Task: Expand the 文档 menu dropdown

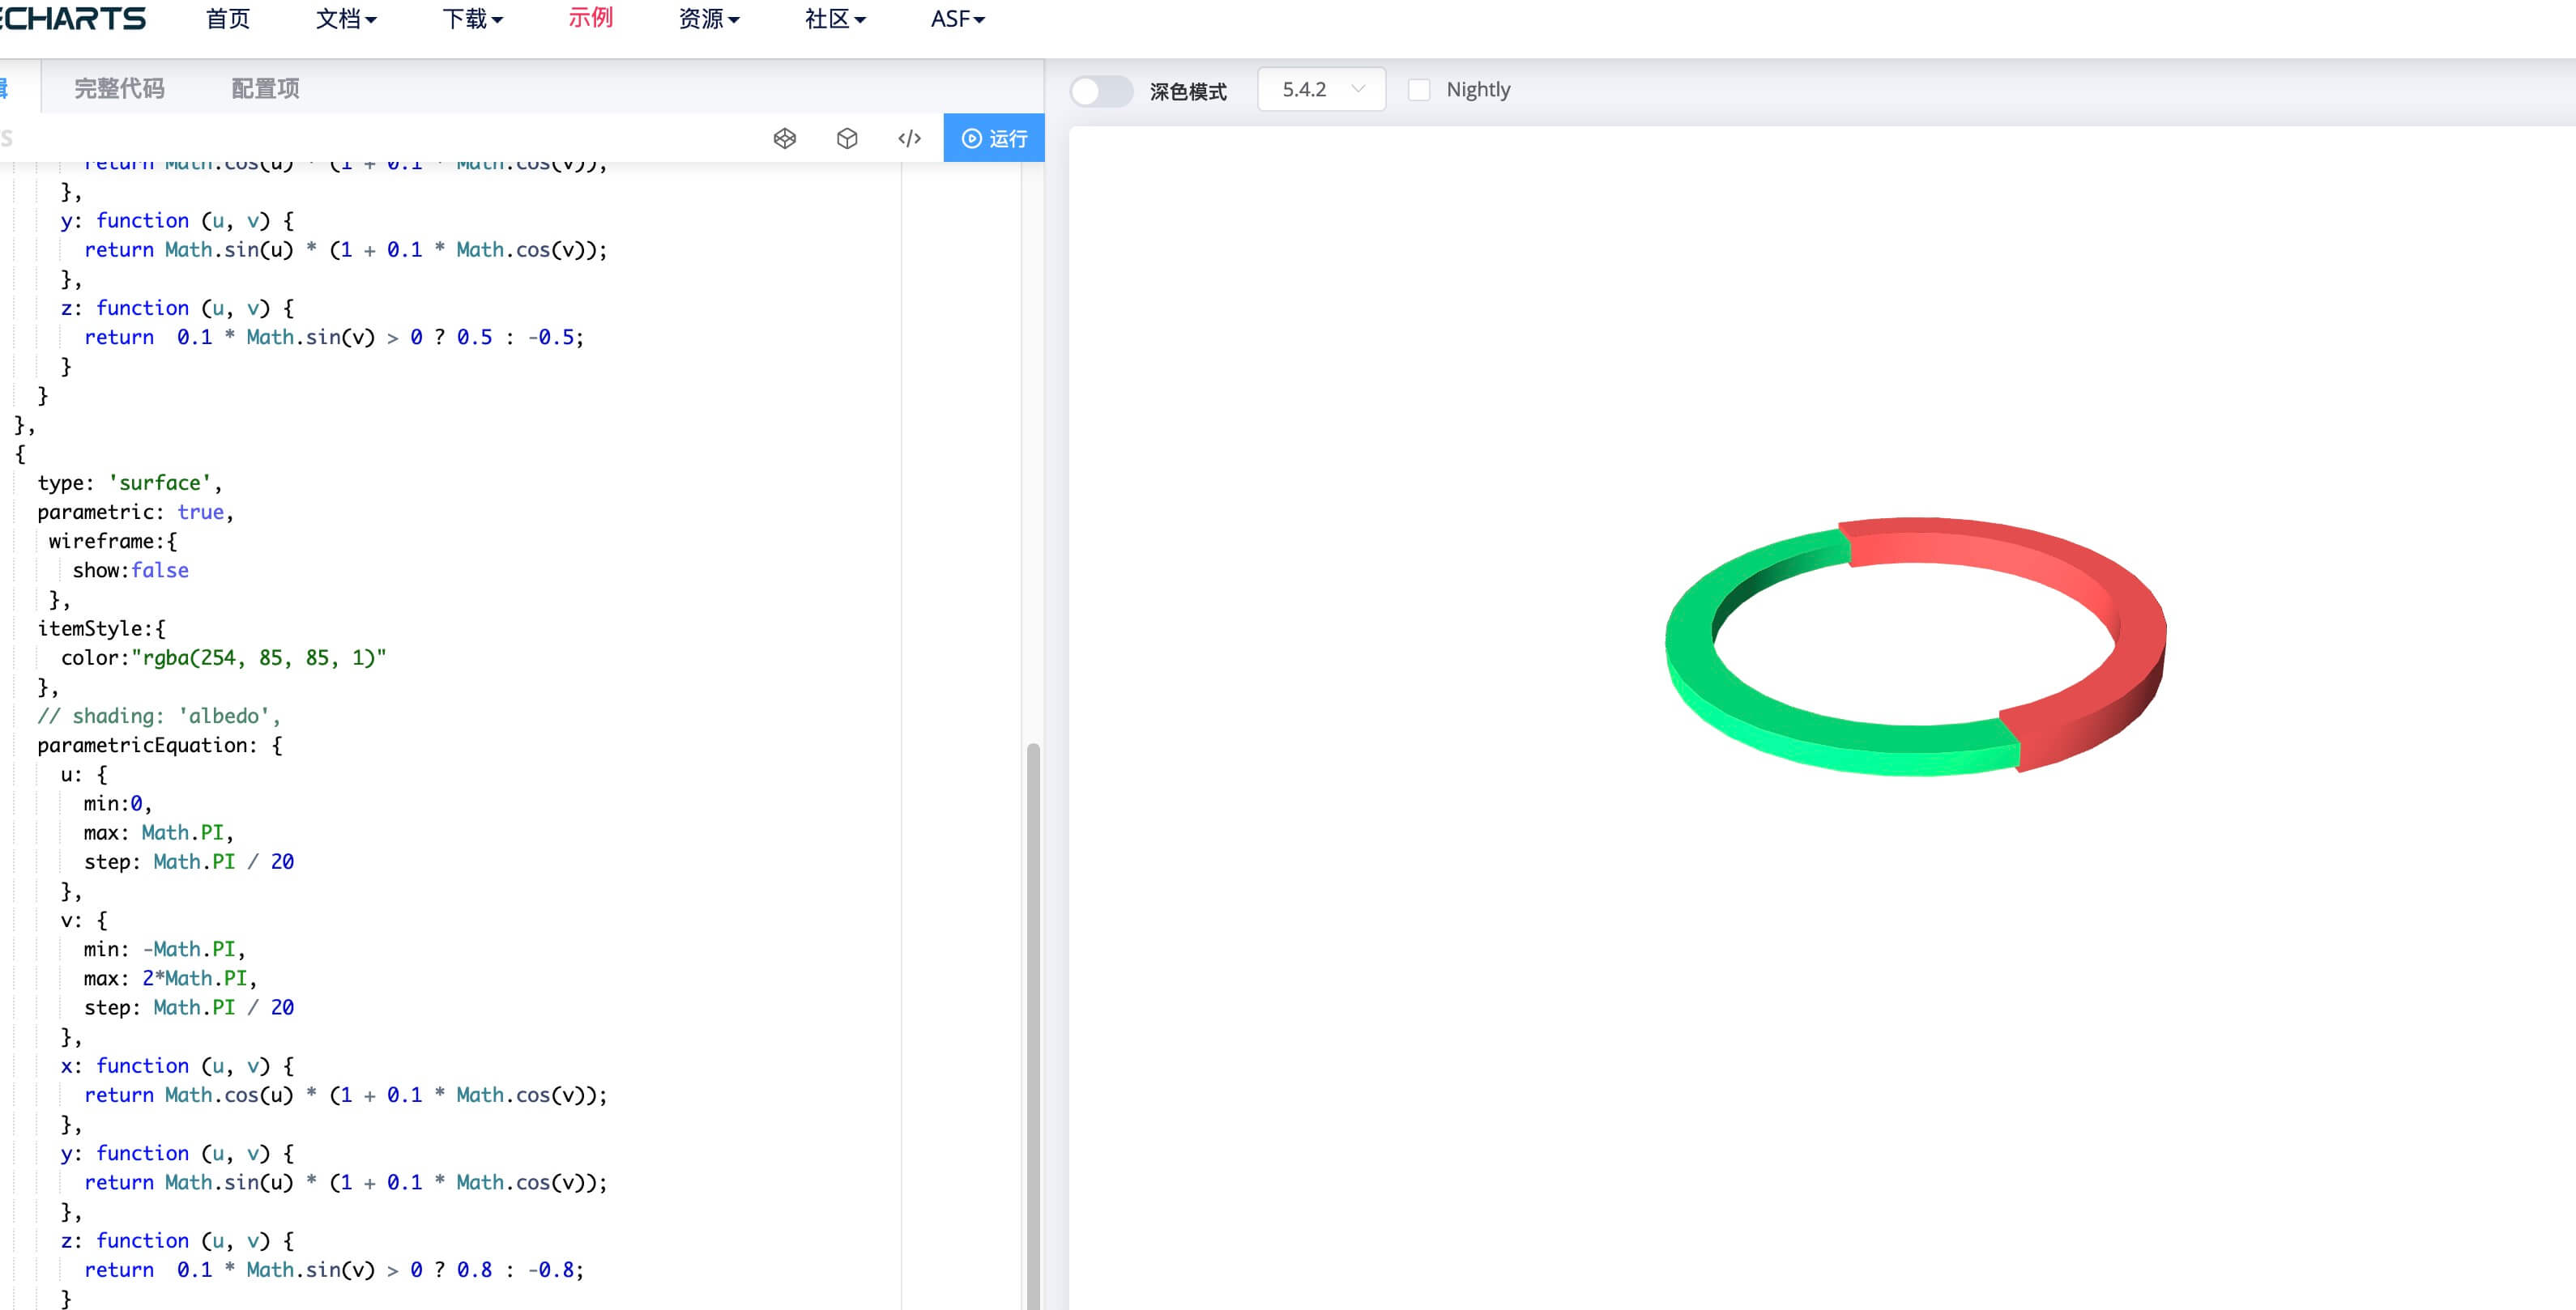Action: click(x=346, y=19)
